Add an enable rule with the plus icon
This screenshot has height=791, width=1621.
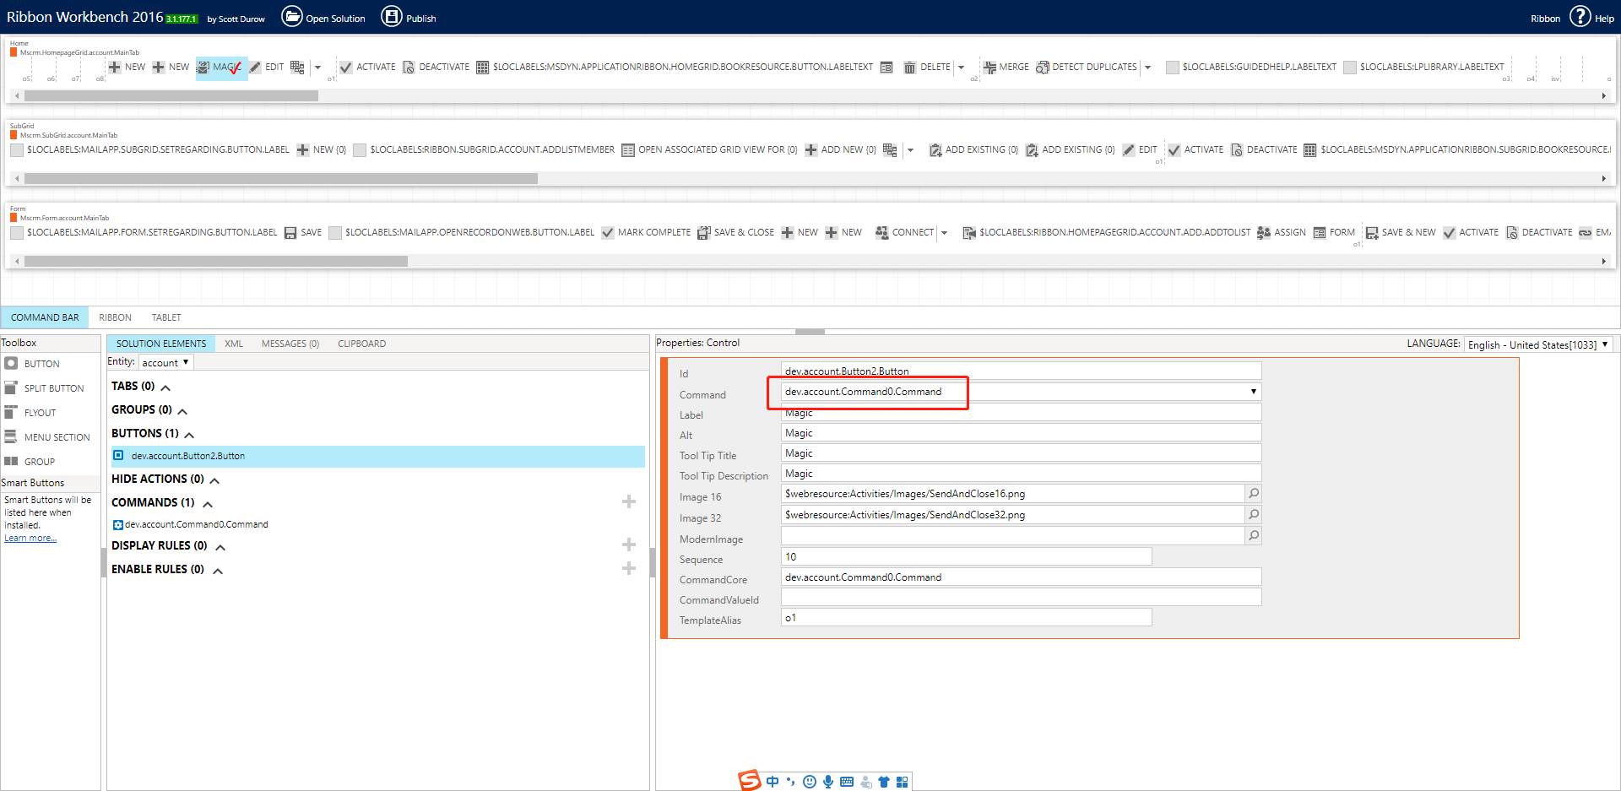[x=629, y=569]
